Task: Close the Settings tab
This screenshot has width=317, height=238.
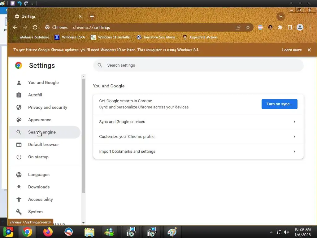Action: (80, 16)
